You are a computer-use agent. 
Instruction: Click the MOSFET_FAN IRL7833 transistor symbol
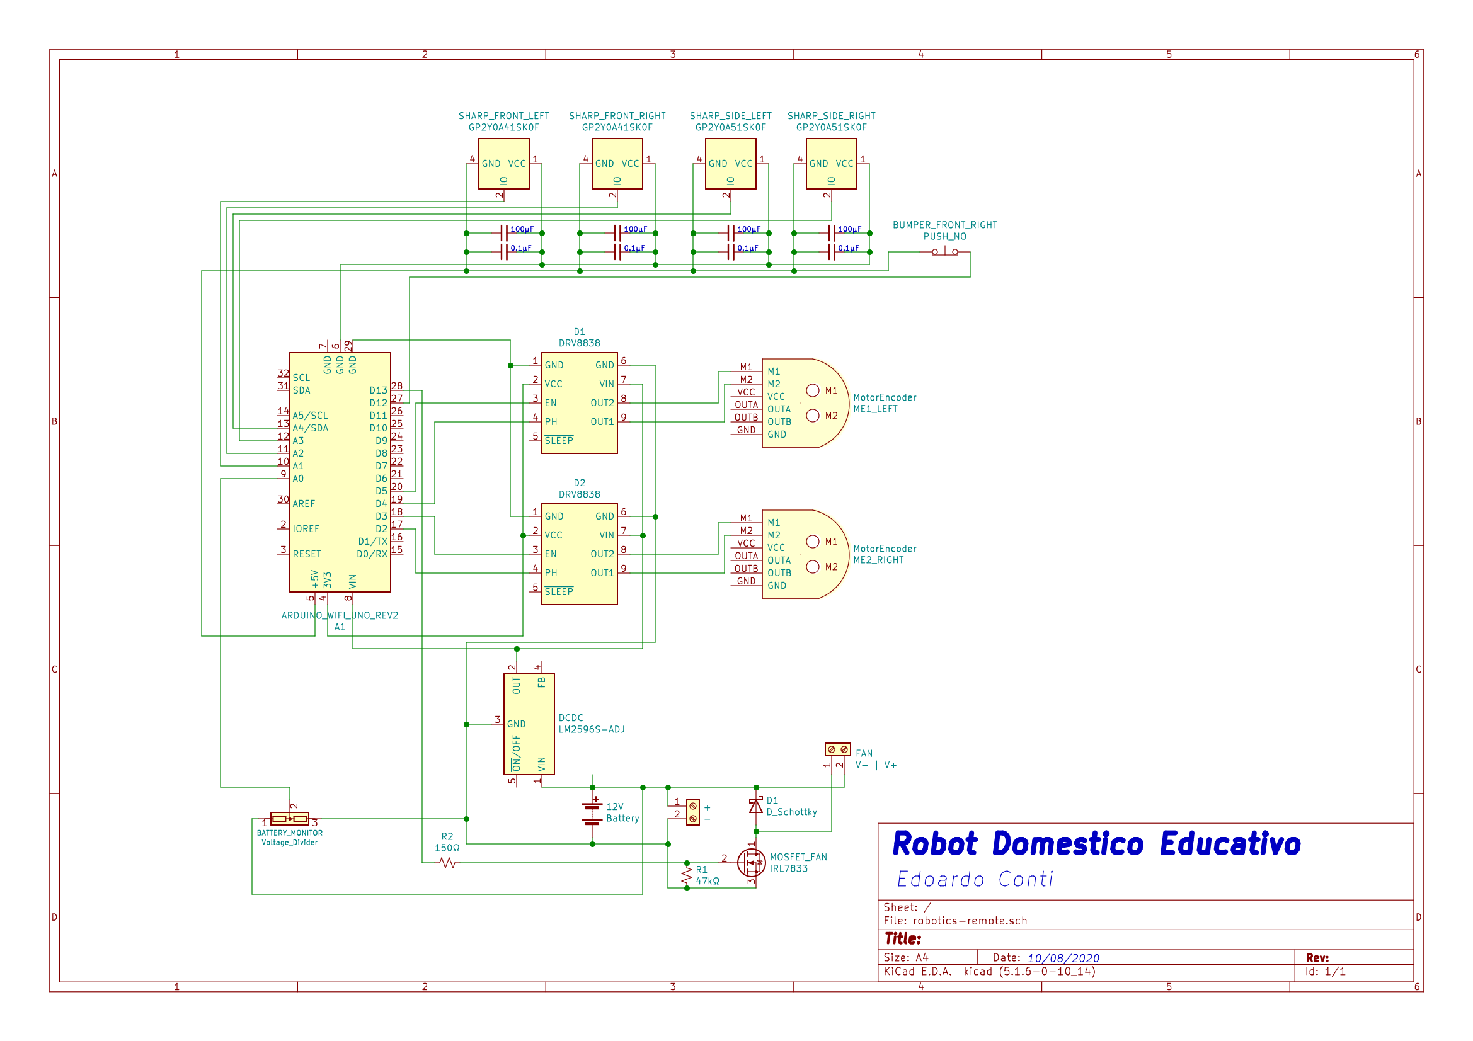[750, 863]
